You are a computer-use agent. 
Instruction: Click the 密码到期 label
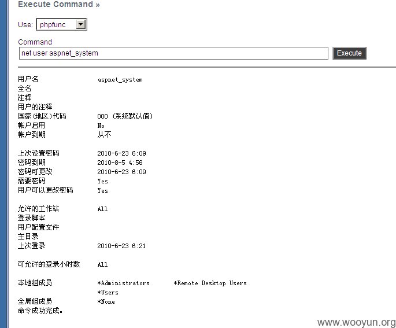pyautogui.click(x=31, y=163)
